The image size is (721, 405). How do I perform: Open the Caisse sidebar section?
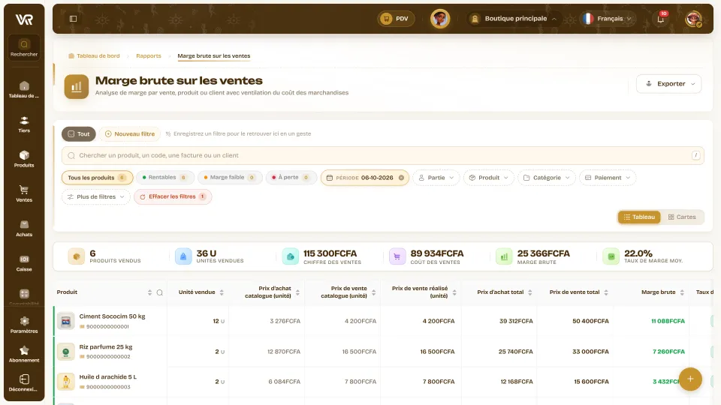click(24, 263)
